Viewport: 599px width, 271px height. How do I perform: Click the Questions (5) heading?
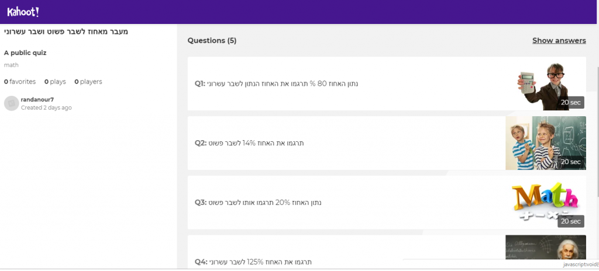(x=212, y=40)
